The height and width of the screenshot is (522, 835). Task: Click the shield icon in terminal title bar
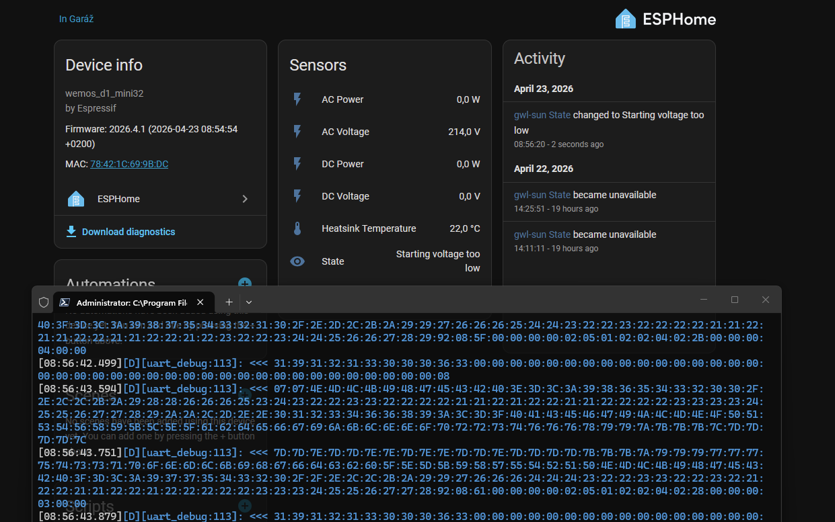click(44, 302)
